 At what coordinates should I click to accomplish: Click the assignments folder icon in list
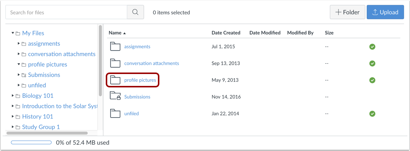pyautogui.click(x=116, y=47)
